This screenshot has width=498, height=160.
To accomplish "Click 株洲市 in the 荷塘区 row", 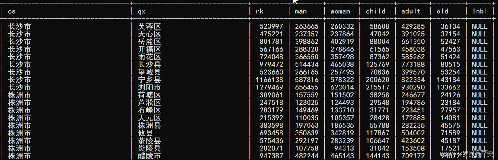I will tap(20, 95).
